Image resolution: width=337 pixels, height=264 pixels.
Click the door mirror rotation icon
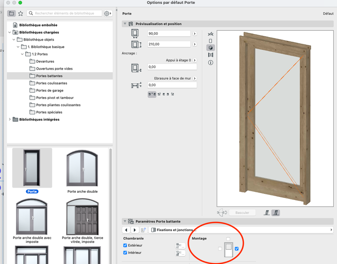(222, 213)
